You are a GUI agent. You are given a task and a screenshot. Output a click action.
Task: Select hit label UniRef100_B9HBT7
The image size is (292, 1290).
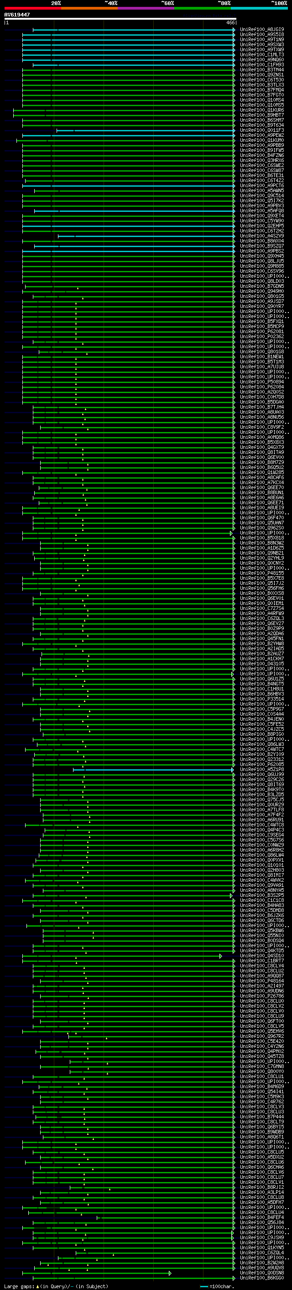pyautogui.click(x=262, y=115)
